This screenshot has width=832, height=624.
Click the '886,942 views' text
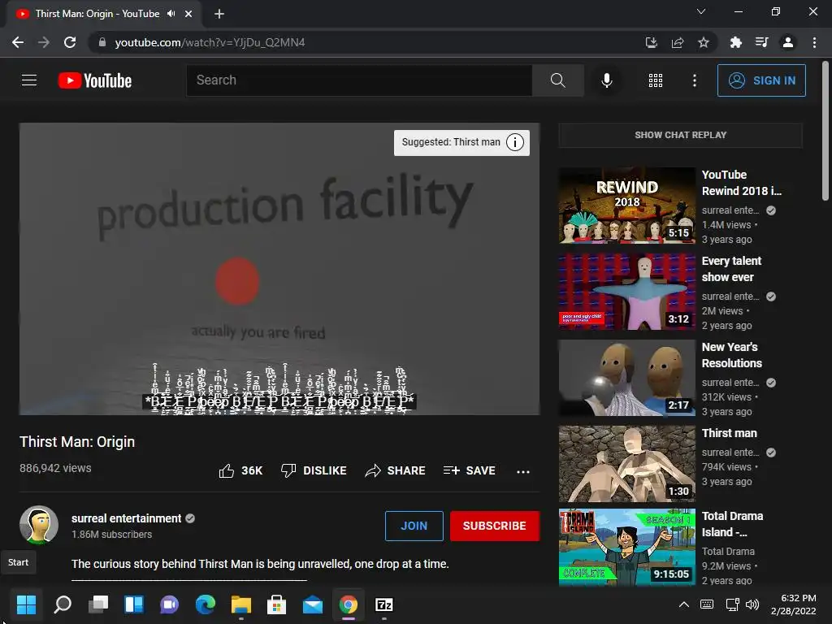(x=55, y=468)
